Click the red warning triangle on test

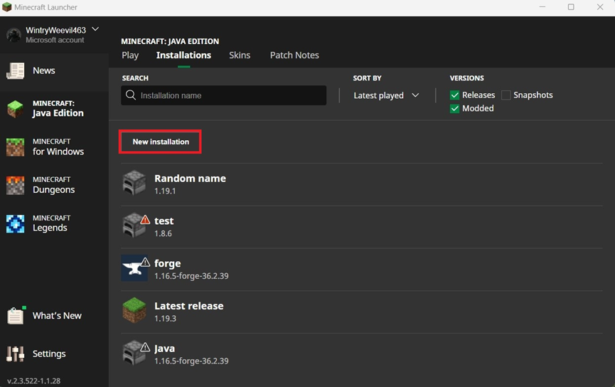coord(145,219)
